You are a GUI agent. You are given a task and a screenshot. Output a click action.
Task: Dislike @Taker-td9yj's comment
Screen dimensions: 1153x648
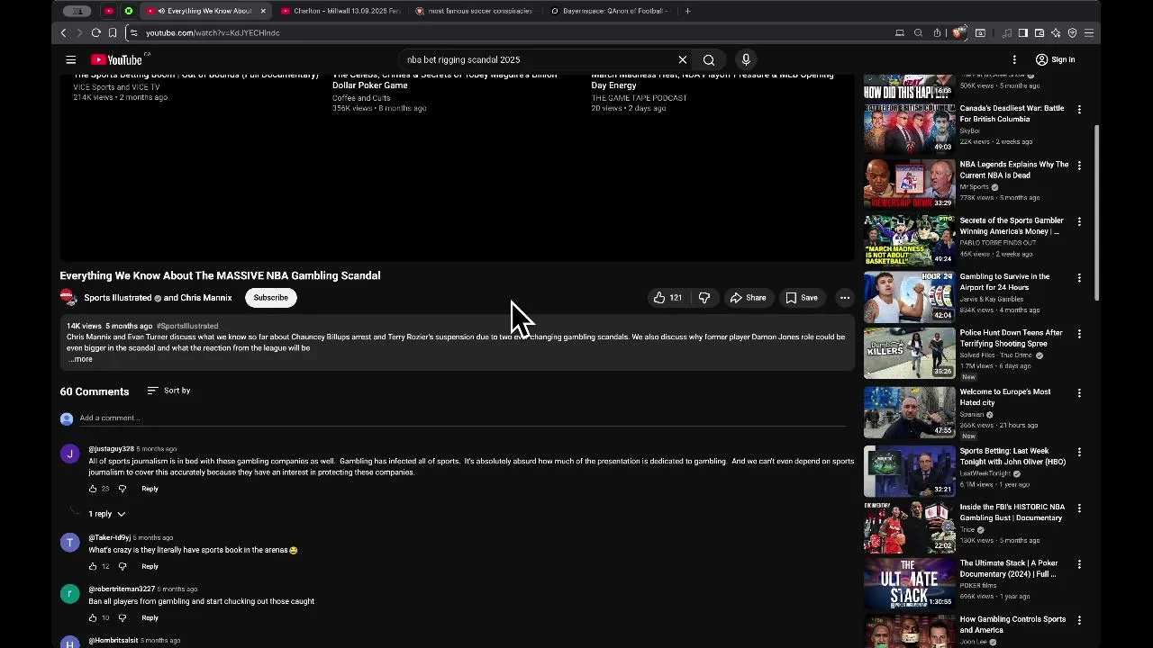123,566
